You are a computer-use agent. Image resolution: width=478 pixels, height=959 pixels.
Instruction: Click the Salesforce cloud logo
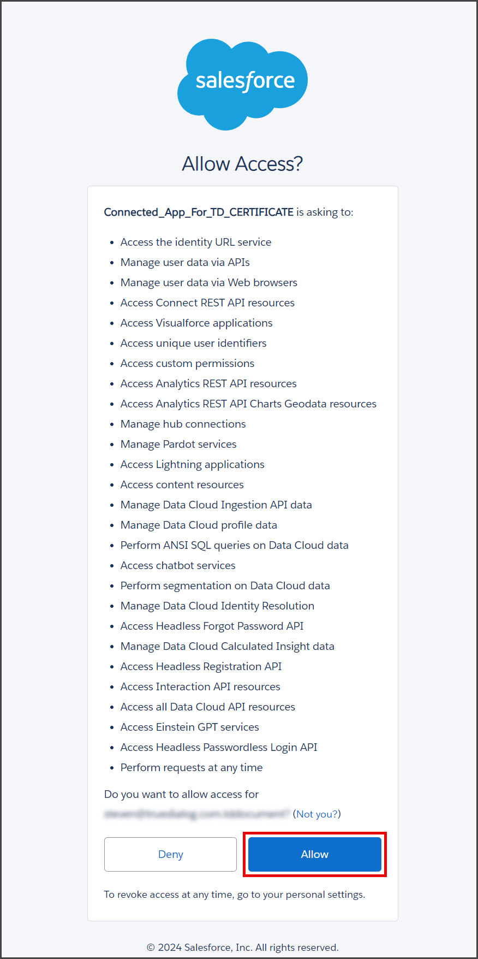(x=242, y=84)
